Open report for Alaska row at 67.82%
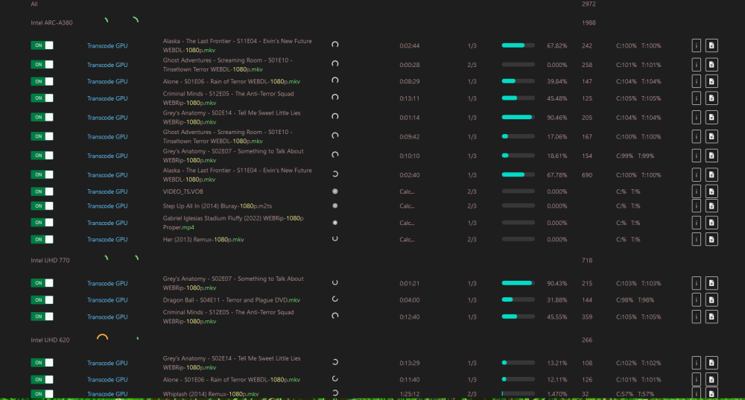Viewport: 745px width, 400px height. point(711,45)
